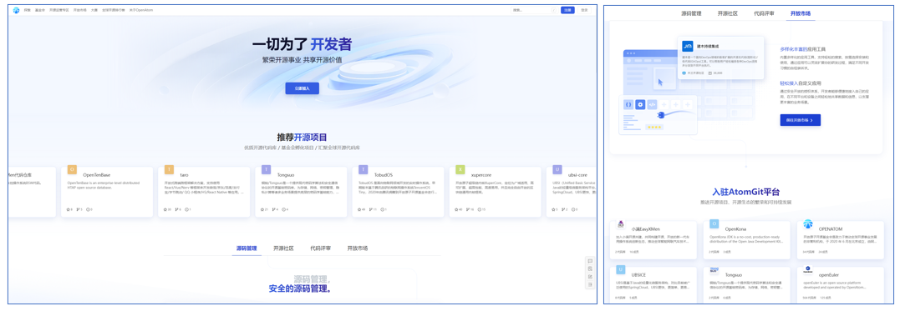Open the OpenTenBase project title

click(97, 175)
